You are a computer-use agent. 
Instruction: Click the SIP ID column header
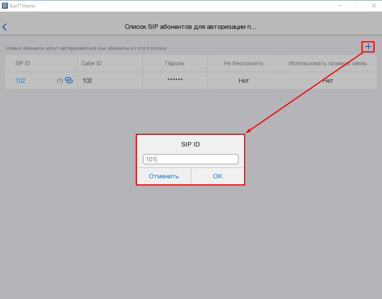[x=23, y=63]
